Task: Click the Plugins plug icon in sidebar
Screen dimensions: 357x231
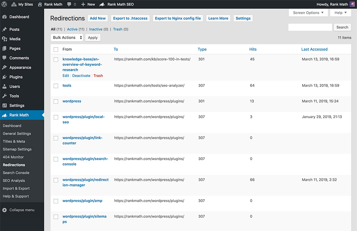Action: 5,77
